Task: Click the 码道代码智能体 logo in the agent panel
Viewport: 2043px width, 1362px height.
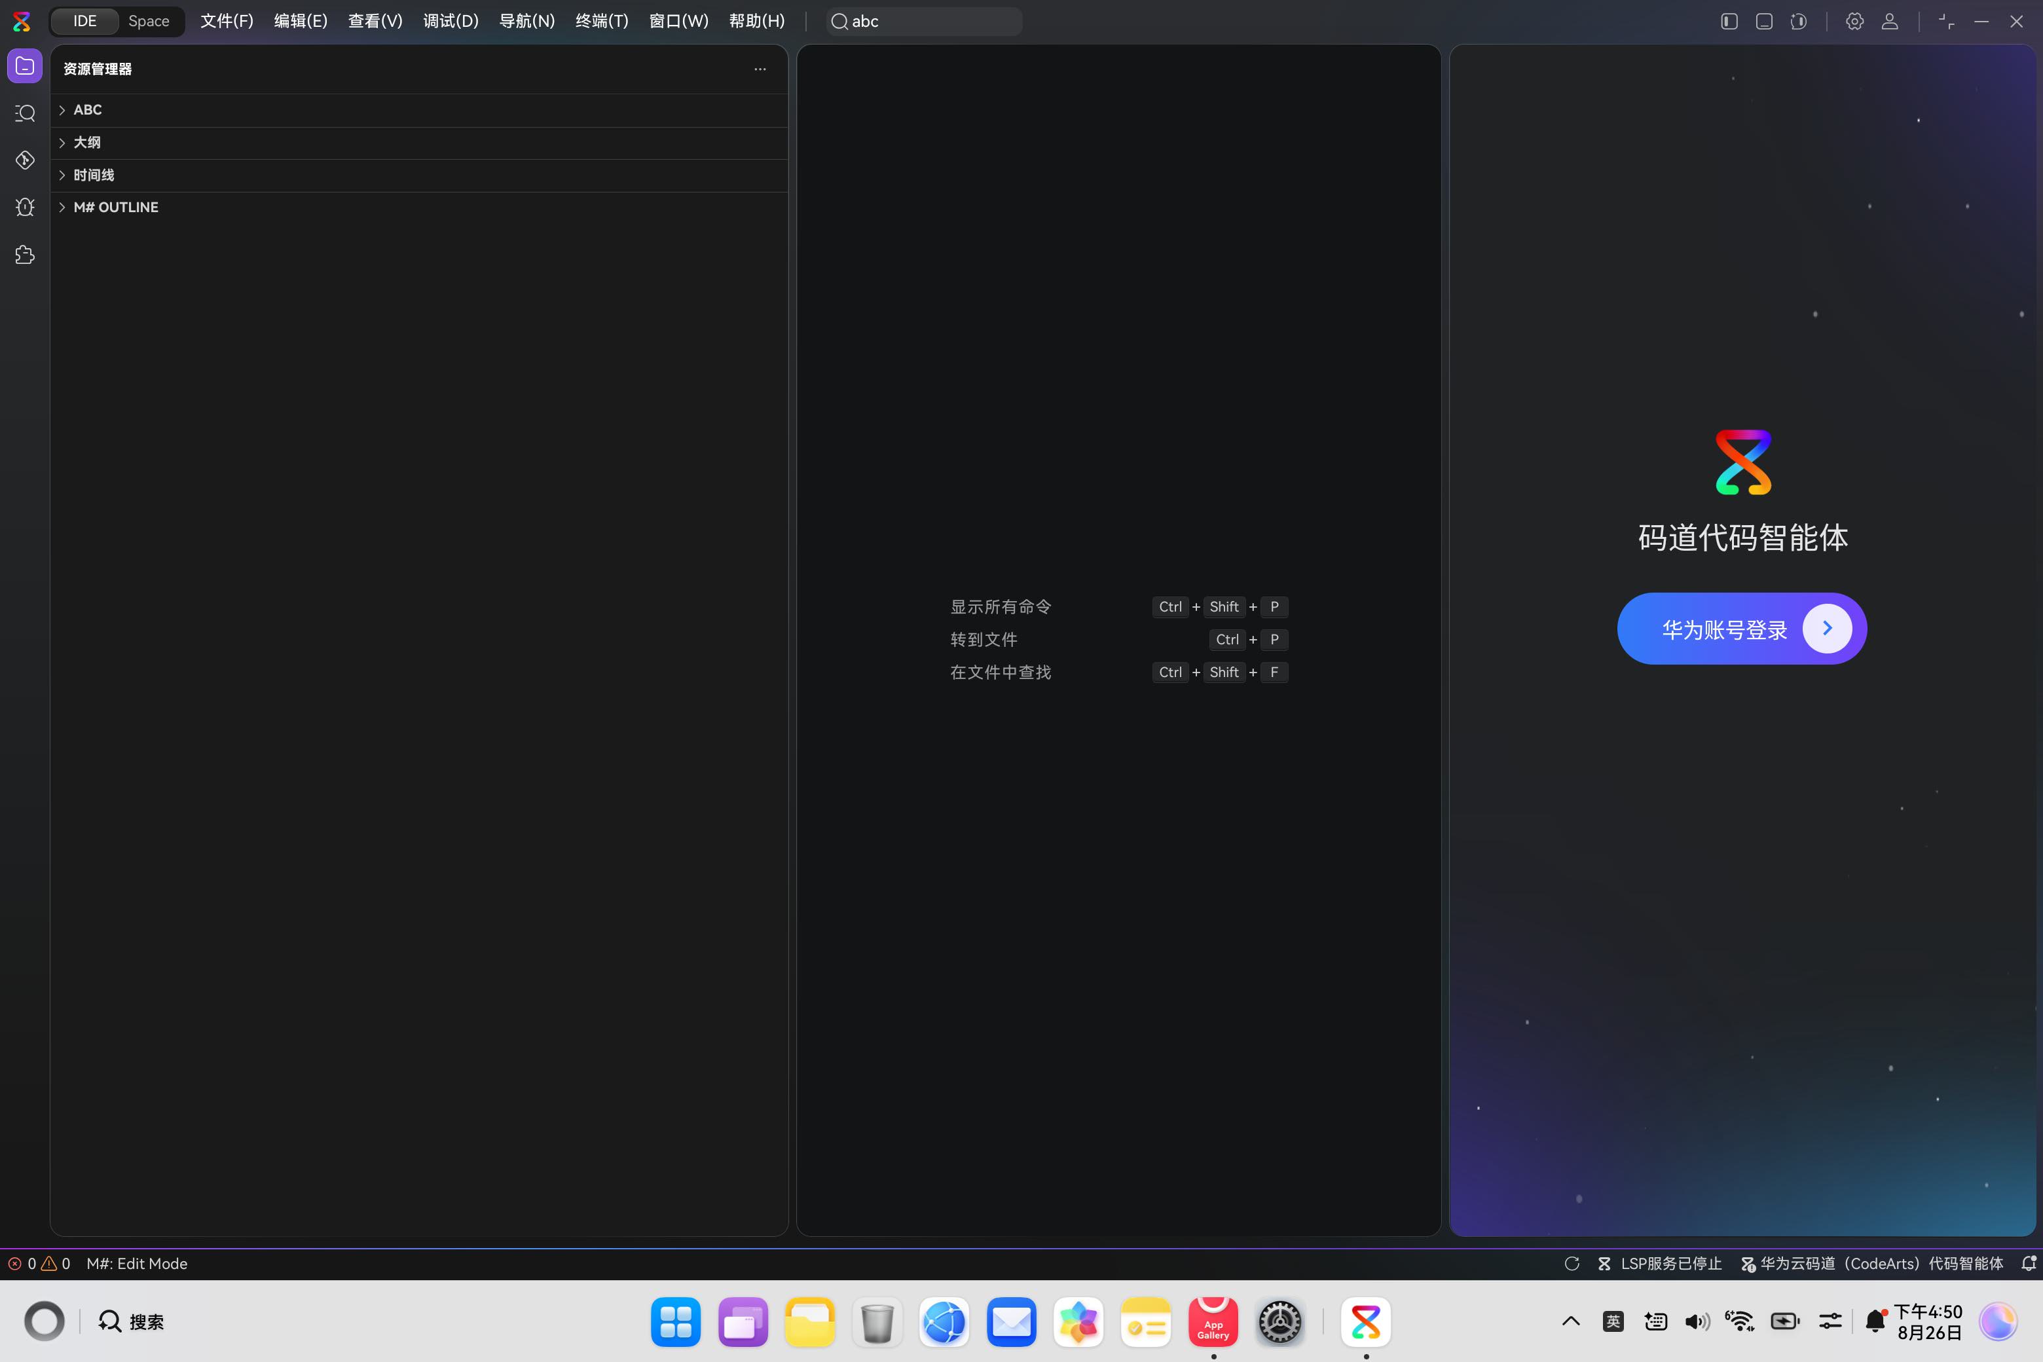Action: click(x=1743, y=462)
